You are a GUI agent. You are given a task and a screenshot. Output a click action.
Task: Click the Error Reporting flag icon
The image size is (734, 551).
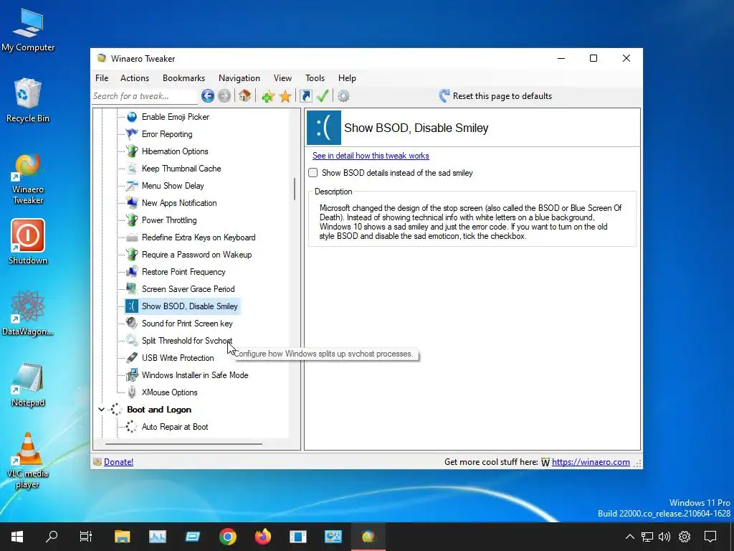point(132,134)
